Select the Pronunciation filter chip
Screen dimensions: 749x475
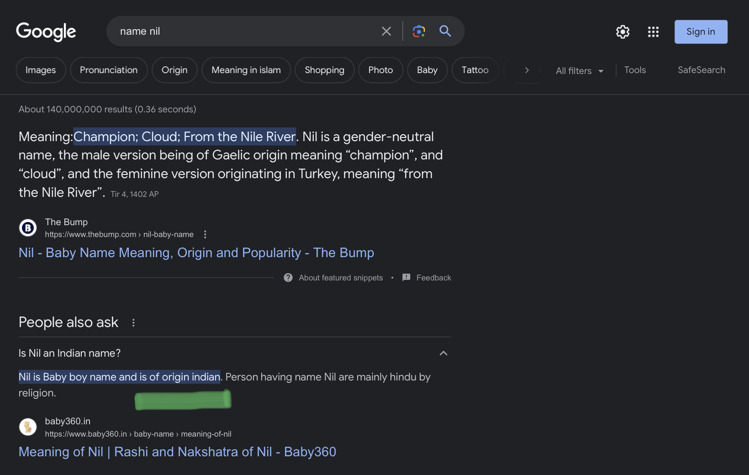(x=109, y=70)
